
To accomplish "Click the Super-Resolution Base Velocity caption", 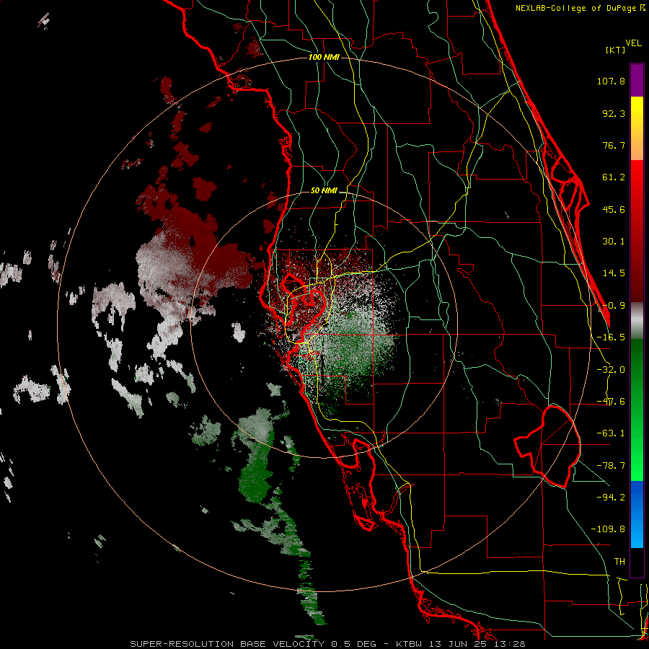I will 327,644.
